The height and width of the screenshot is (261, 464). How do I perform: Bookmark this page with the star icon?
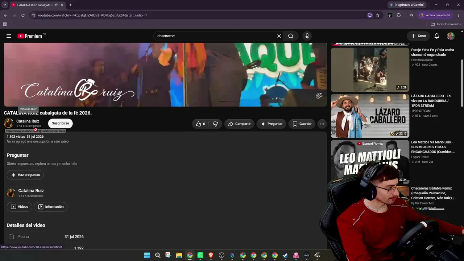coord(378,15)
